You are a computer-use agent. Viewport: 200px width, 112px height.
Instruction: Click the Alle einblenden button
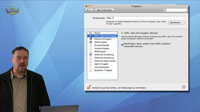tap(104, 10)
